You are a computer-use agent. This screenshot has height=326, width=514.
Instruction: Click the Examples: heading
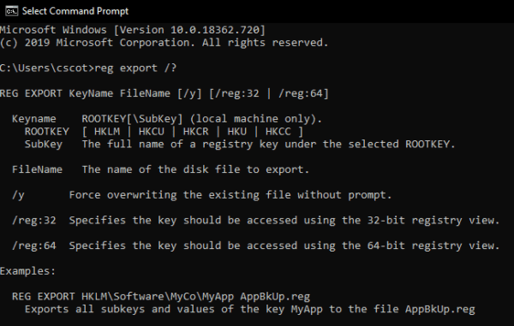(28, 271)
